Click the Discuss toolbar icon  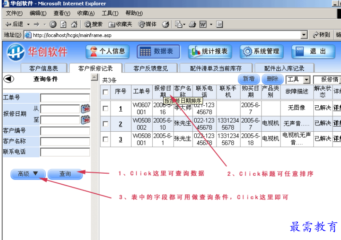click(x=219, y=24)
